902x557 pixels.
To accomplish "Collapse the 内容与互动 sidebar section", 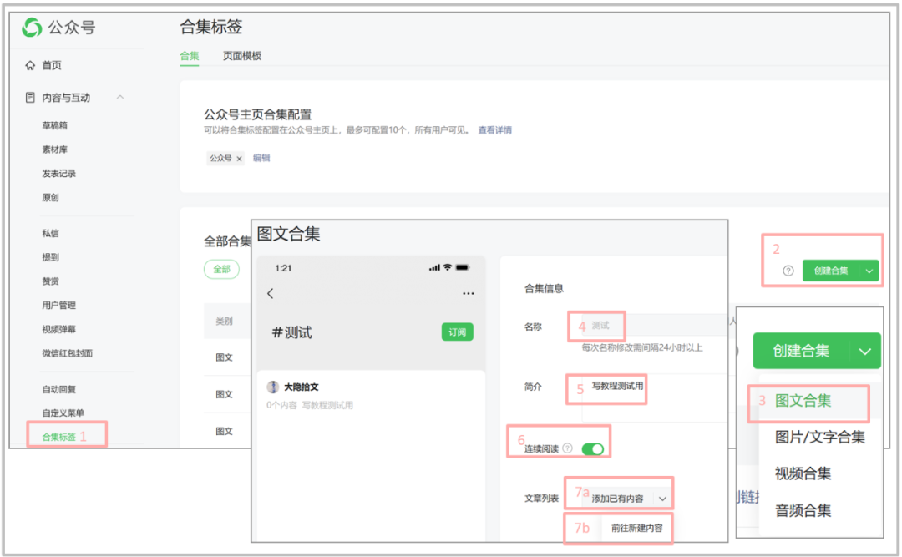I will point(120,98).
